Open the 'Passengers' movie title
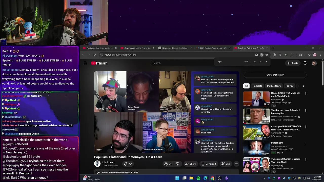This screenshot has width=324, height=182. pyautogui.click(x=277, y=143)
